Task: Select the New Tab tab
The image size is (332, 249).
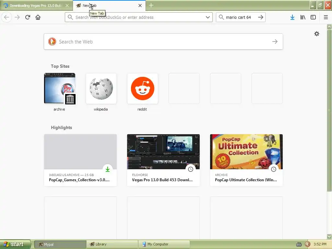Action: (x=109, y=6)
